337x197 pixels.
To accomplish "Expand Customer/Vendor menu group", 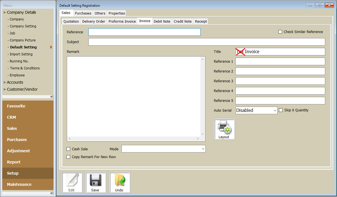I will pyautogui.click(x=22, y=89).
